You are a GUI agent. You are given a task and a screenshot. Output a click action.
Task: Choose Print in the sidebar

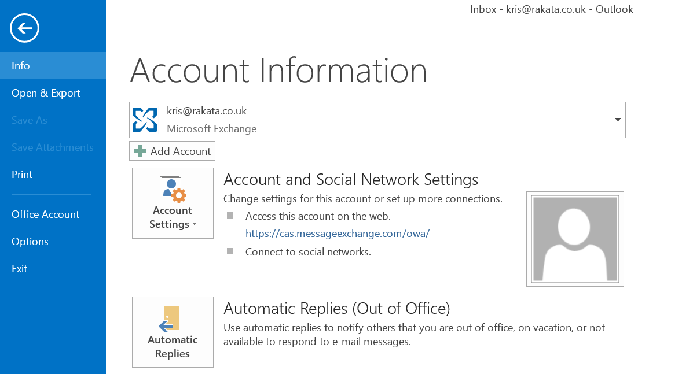[x=53, y=174]
